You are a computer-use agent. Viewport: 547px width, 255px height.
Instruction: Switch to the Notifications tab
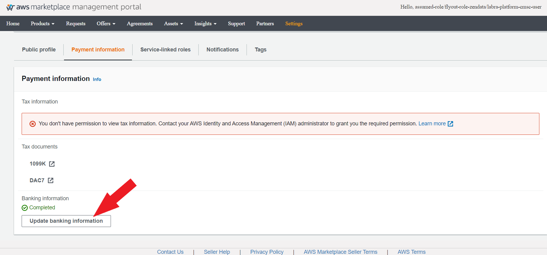(x=222, y=50)
